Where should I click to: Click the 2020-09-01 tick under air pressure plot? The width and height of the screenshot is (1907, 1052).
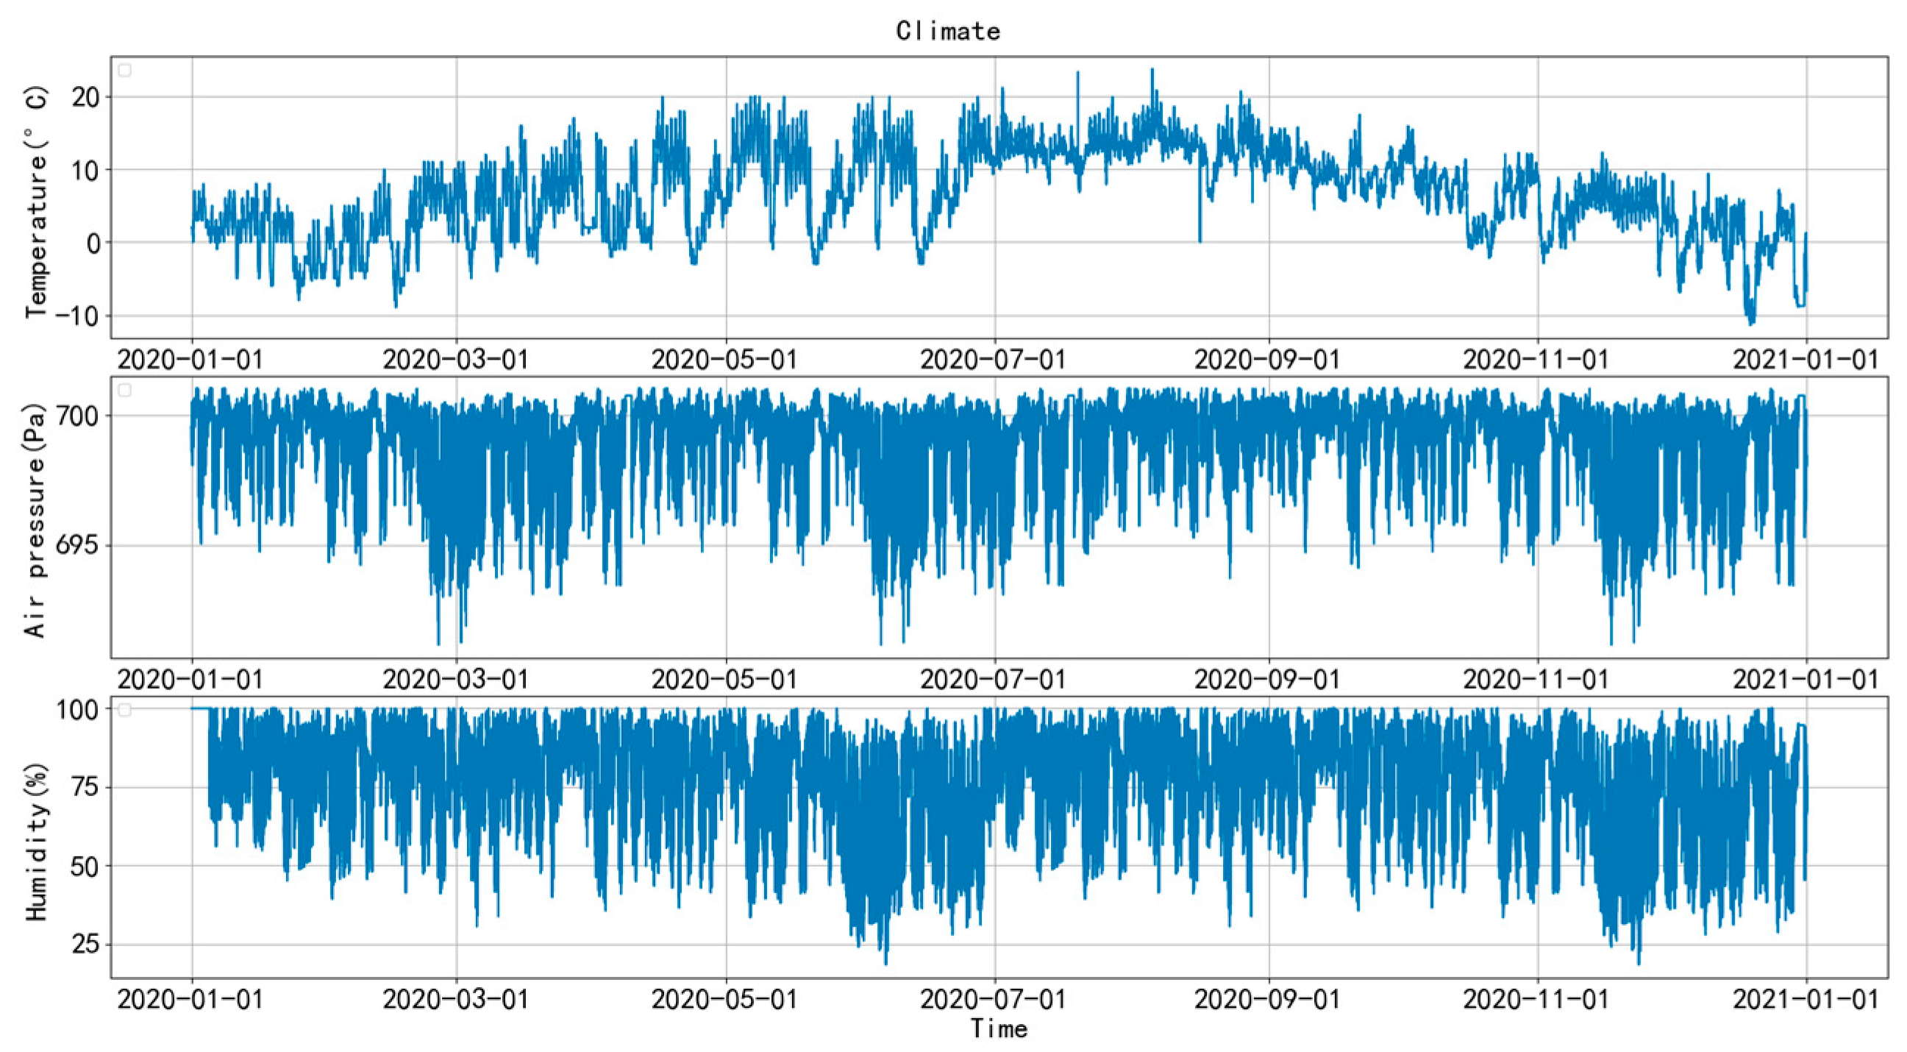point(1267,679)
